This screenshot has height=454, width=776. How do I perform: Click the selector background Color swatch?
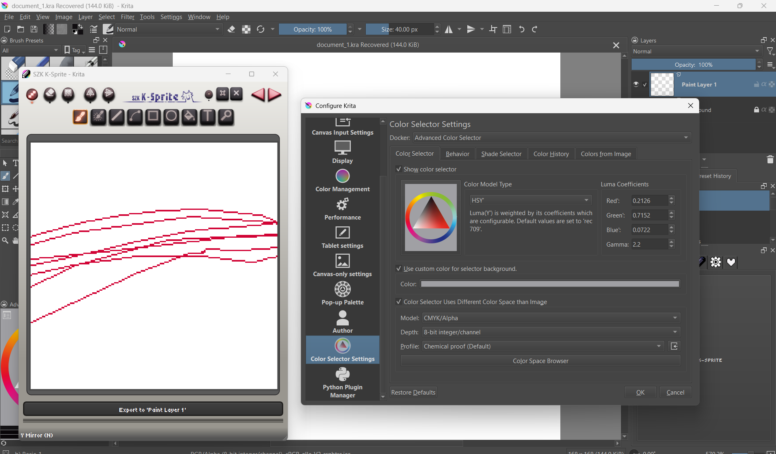tap(550, 284)
